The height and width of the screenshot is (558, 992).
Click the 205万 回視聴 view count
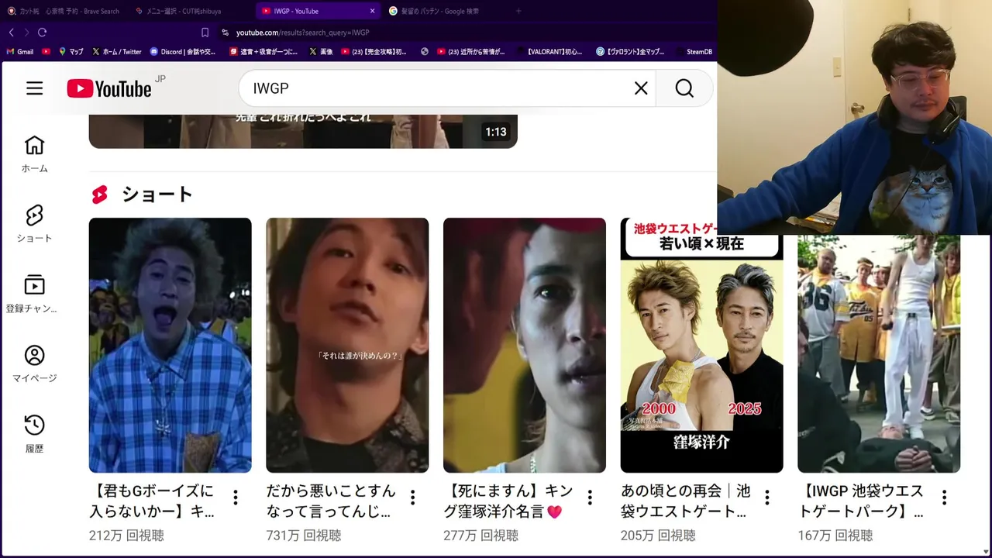click(x=658, y=536)
